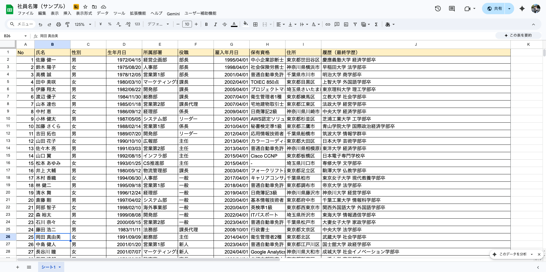
Task: Open the Fill color paint bucket
Action: tap(245, 24)
